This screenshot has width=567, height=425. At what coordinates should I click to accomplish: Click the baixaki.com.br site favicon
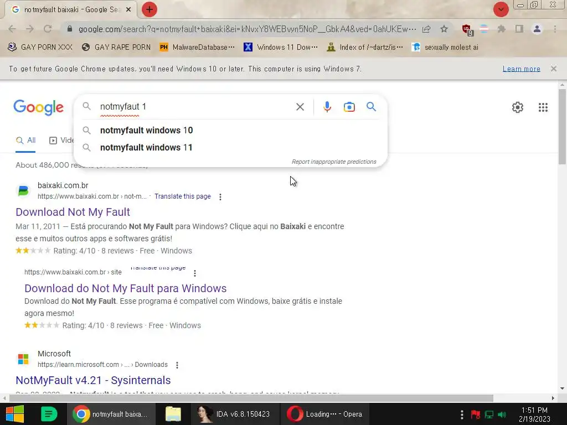click(x=23, y=190)
